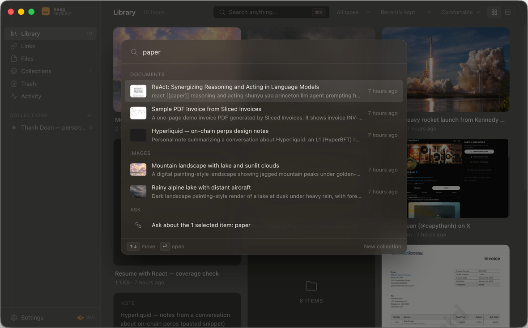Screen dimensions: 528x328
Task: Click the folder icon above 6 ITEMS
Action: [x=311, y=286]
